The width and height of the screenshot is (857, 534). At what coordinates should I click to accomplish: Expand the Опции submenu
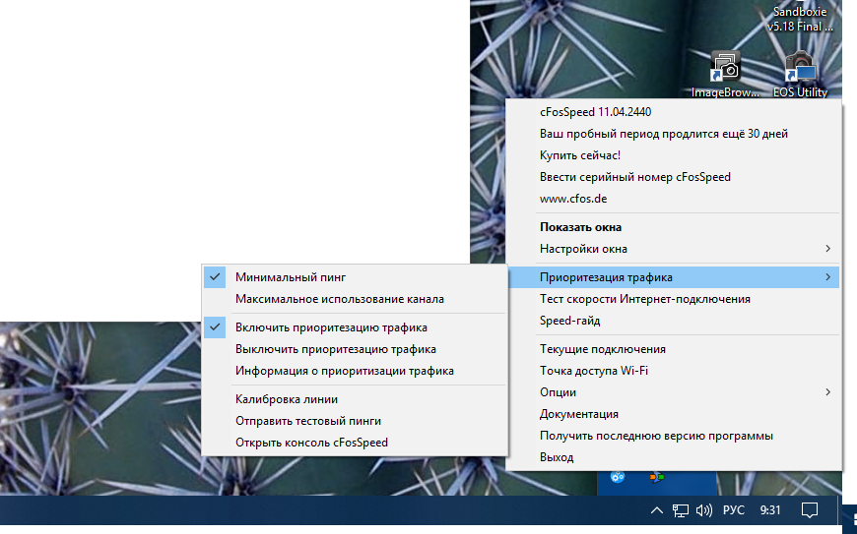[x=674, y=392]
